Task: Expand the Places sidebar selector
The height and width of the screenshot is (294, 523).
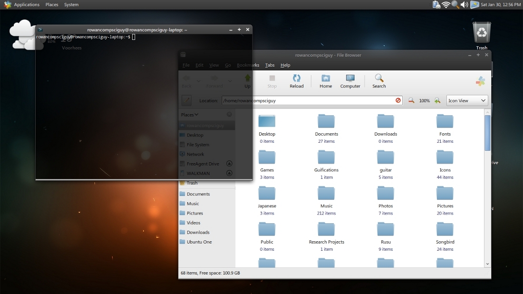Action: tap(189, 115)
